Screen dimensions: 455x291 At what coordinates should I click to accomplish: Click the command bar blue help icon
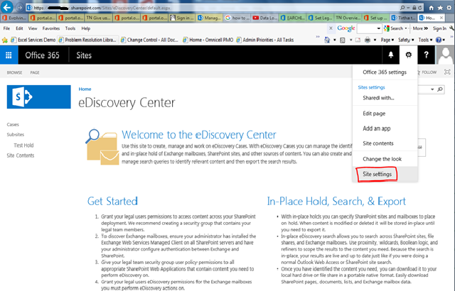[x=439, y=40]
